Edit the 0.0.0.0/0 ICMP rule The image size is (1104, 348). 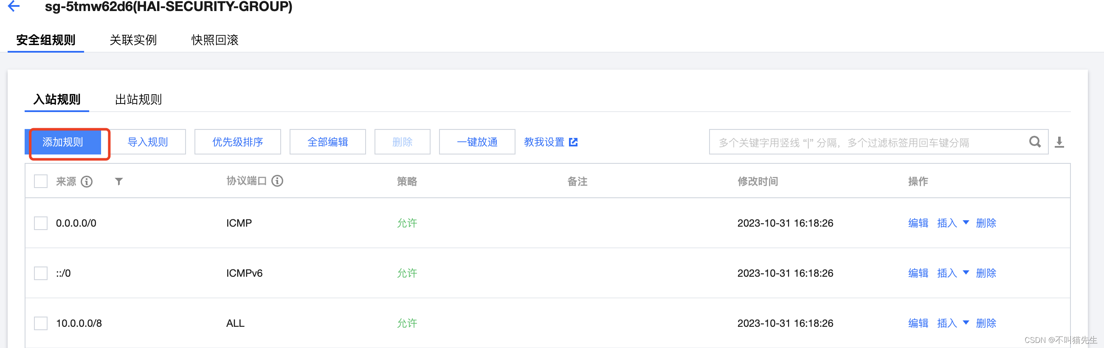click(x=918, y=223)
